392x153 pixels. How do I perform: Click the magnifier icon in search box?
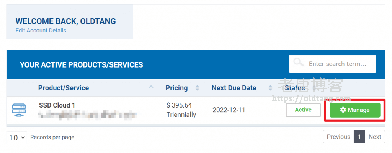[x=299, y=63]
